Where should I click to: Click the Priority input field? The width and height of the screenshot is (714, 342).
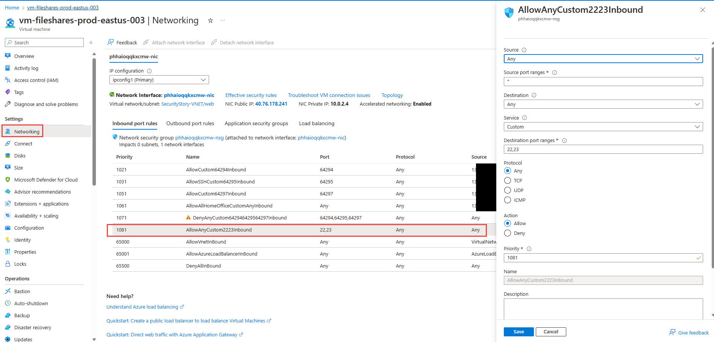coord(603,258)
